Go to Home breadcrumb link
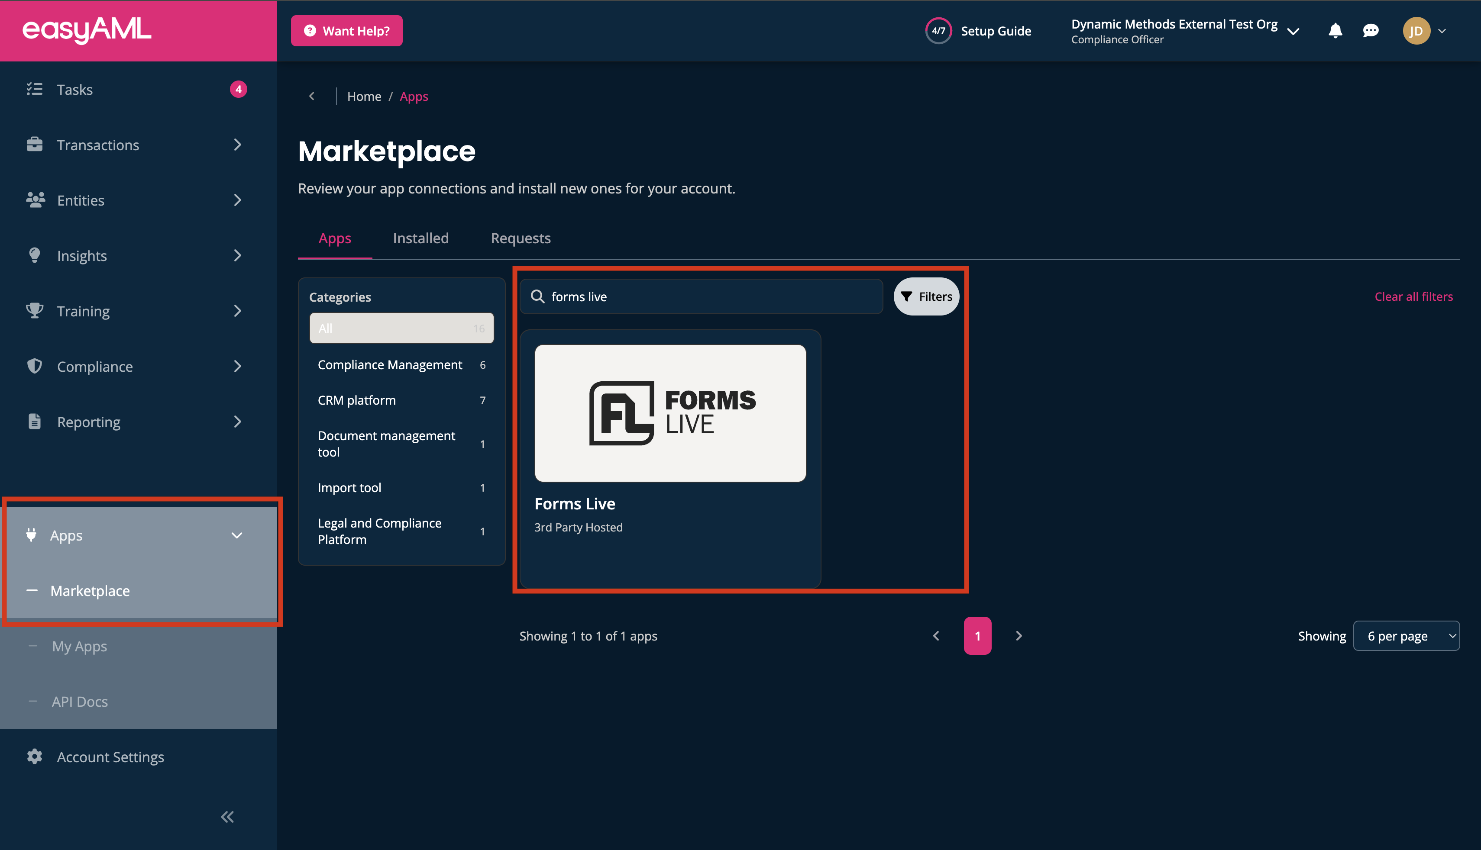The height and width of the screenshot is (850, 1481). (x=364, y=97)
